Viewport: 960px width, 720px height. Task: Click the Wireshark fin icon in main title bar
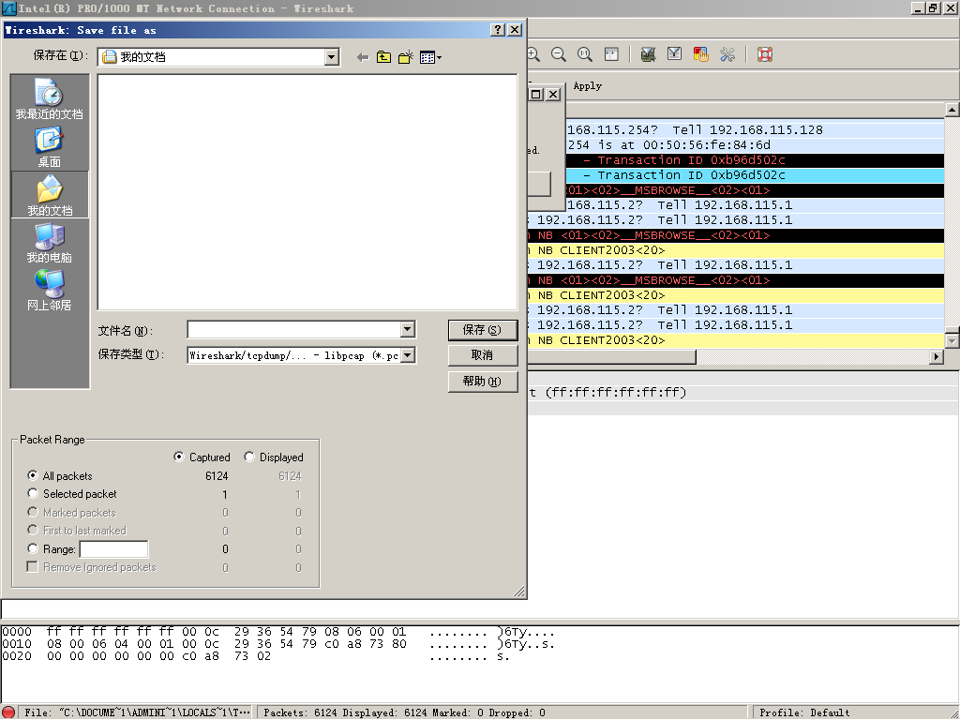click(8, 7)
